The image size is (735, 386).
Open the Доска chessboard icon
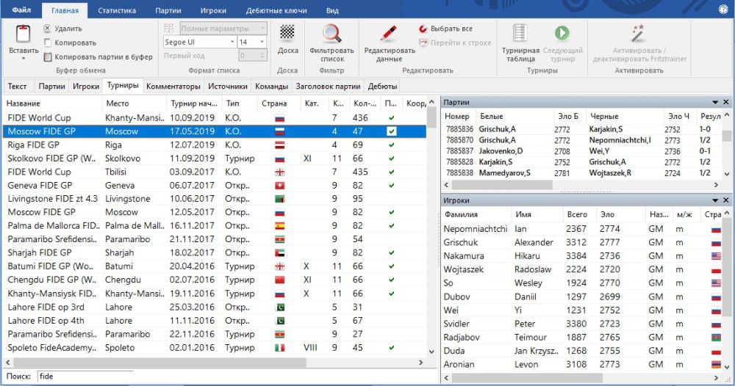287,33
